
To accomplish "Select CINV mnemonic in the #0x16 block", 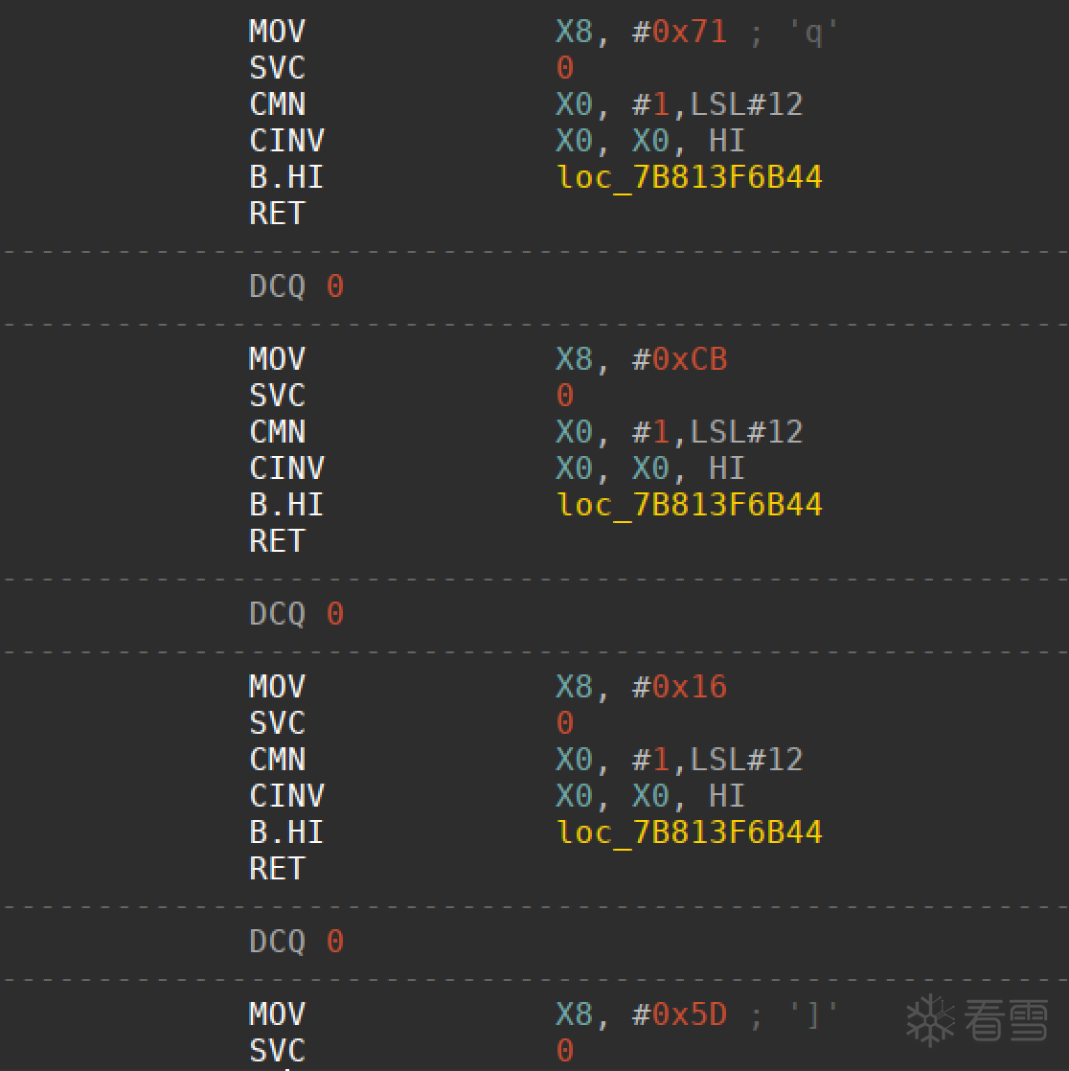I will click(287, 796).
